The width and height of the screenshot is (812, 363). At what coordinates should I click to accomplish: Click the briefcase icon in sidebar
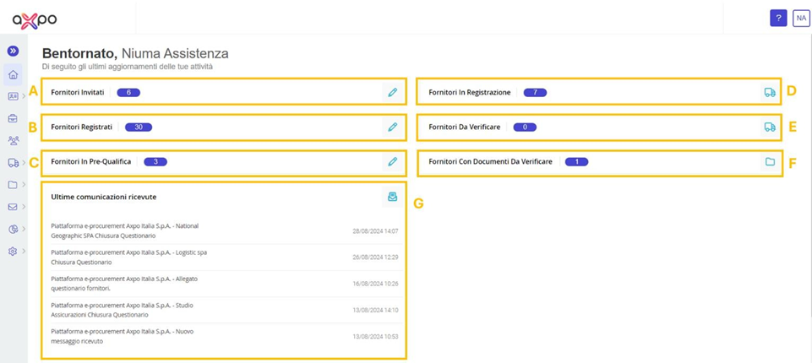(x=13, y=118)
